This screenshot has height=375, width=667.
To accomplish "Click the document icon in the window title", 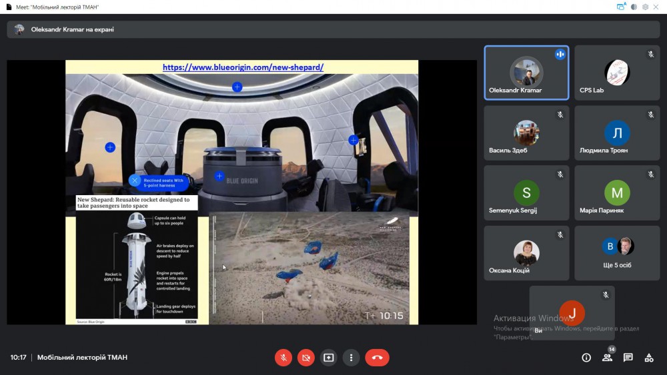I will 9,7.
